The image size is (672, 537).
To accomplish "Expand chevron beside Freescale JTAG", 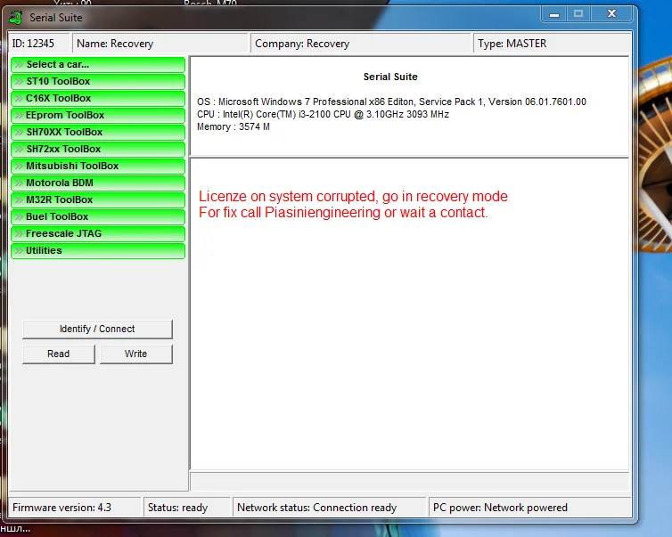I will [x=19, y=234].
